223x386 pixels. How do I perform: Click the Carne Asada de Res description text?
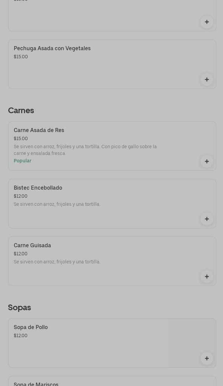[85, 150]
